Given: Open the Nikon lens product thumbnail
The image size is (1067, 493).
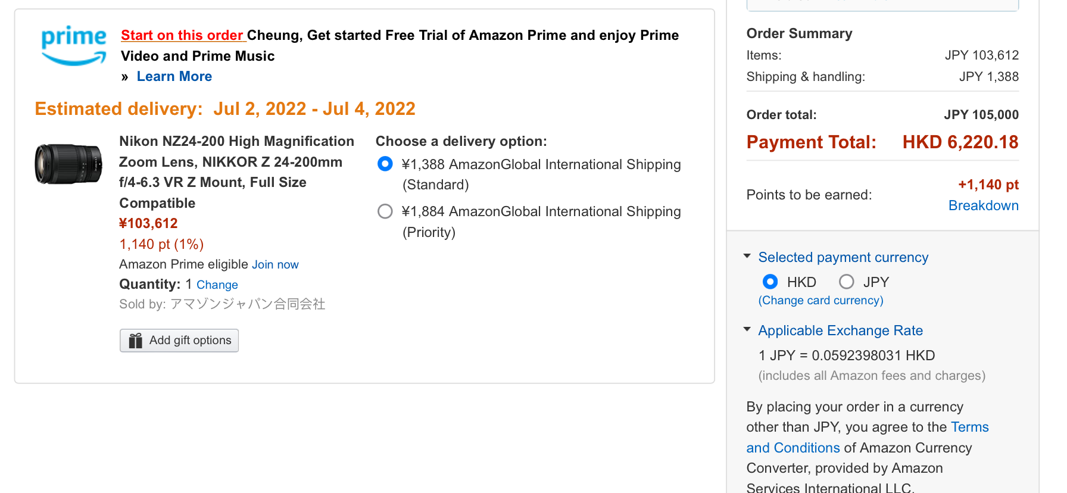Looking at the screenshot, I should (68, 164).
